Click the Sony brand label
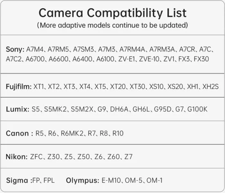This screenshot has height=193, width=225. pos(15,49)
